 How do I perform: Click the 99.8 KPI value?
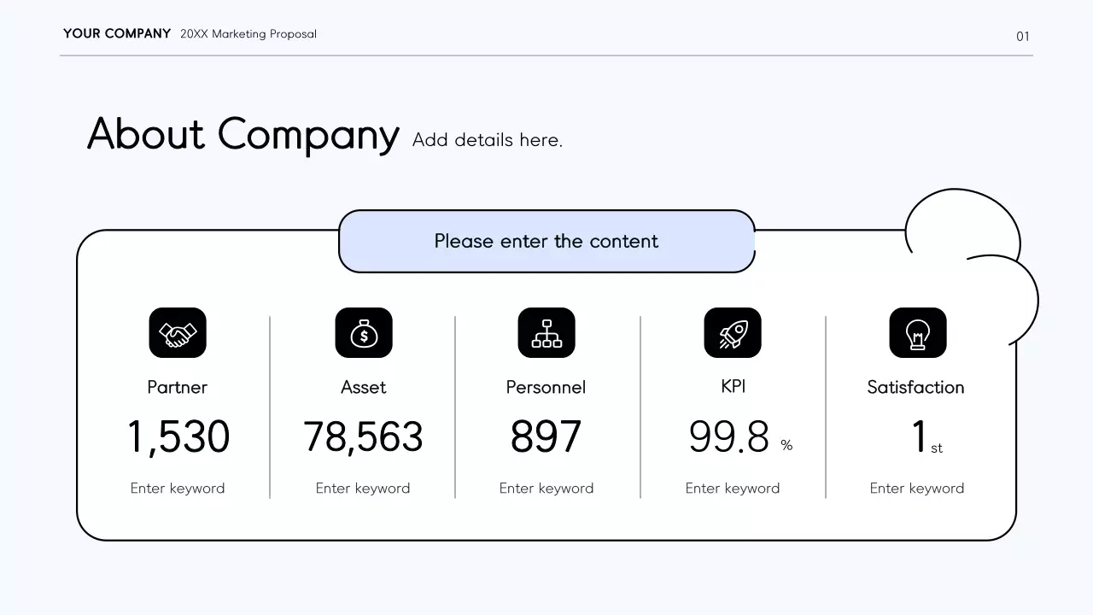click(x=729, y=436)
